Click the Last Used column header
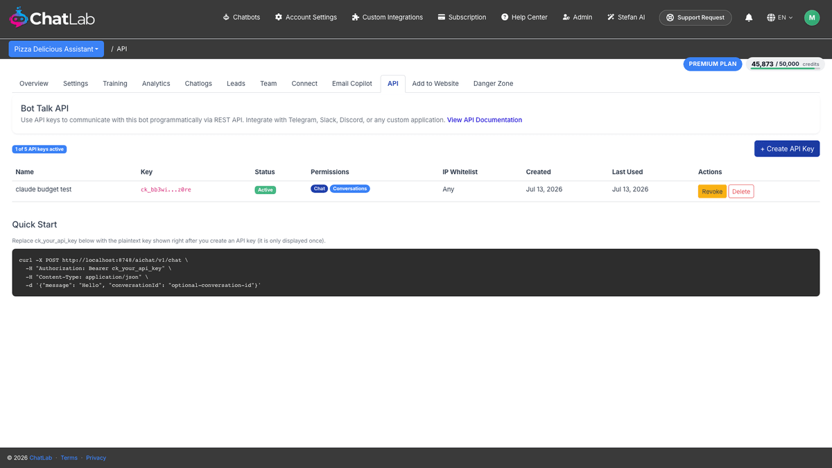Screen dimensions: 832x468 627,172
